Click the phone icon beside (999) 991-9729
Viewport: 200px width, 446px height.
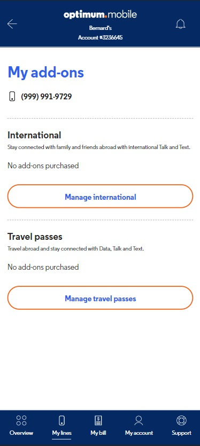(x=12, y=97)
